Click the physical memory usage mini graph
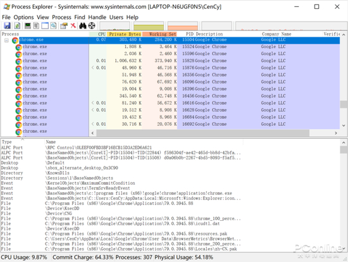 coord(183,26)
